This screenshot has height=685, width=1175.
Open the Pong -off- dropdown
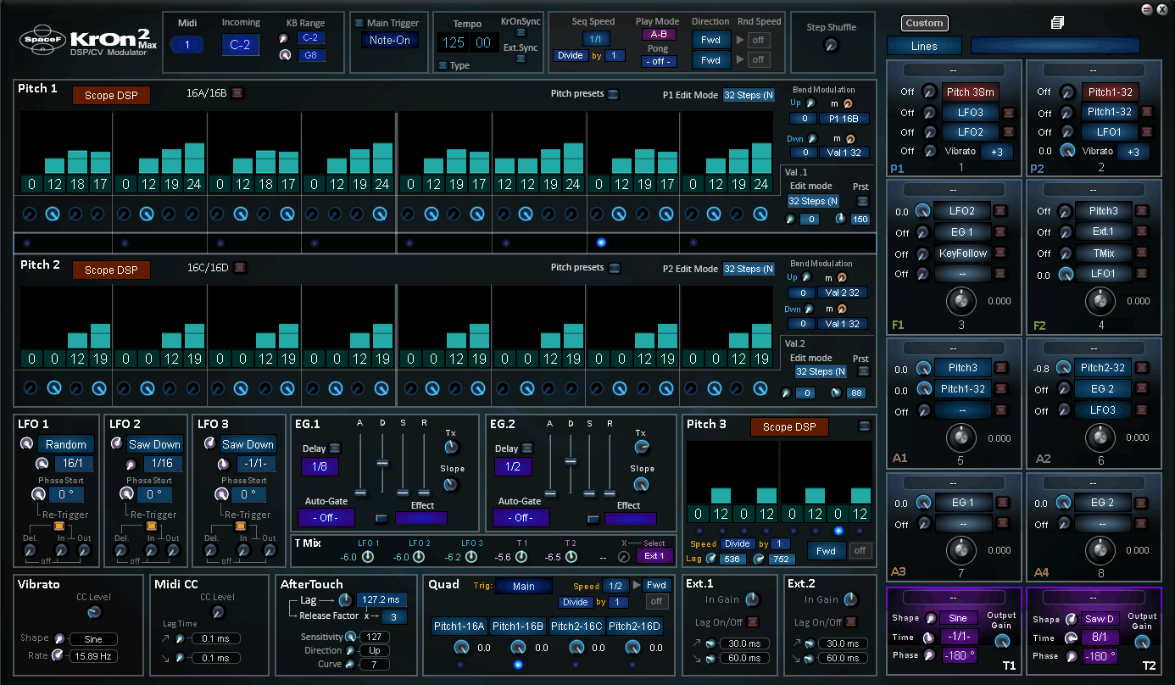tap(659, 61)
